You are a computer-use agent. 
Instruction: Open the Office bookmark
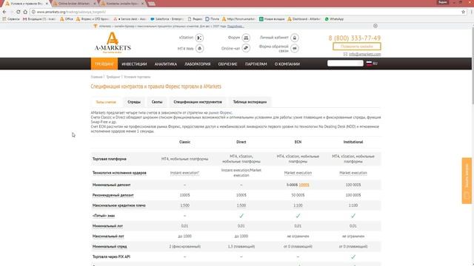click(67, 19)
